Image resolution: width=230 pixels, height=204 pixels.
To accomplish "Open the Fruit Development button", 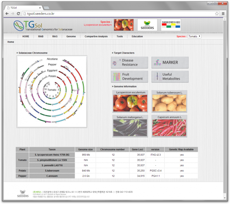I will [x=129, y=76].
